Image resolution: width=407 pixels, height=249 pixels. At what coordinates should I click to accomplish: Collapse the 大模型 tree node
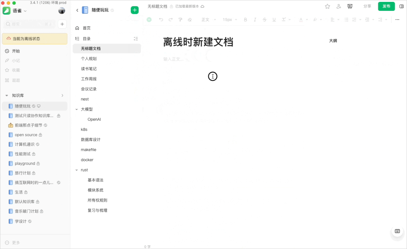coord(77,109)
